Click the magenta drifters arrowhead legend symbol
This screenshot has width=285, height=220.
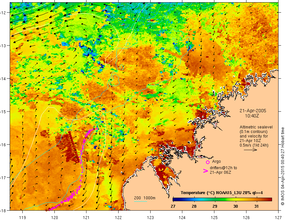point(205,170)
